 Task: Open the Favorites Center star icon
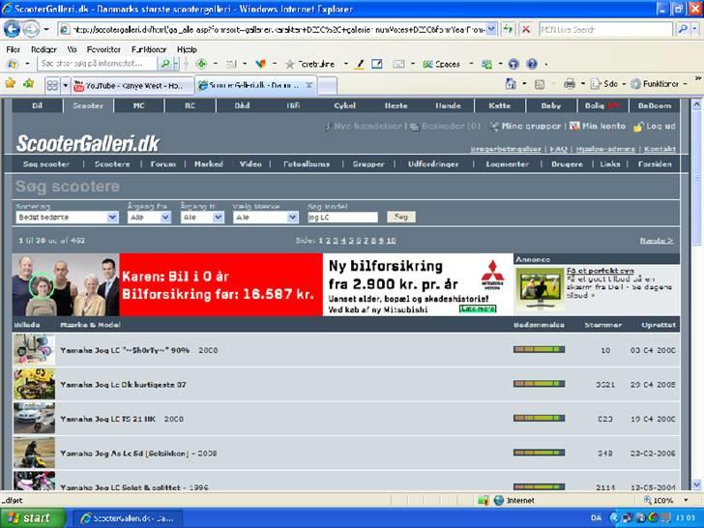point(11,84)
